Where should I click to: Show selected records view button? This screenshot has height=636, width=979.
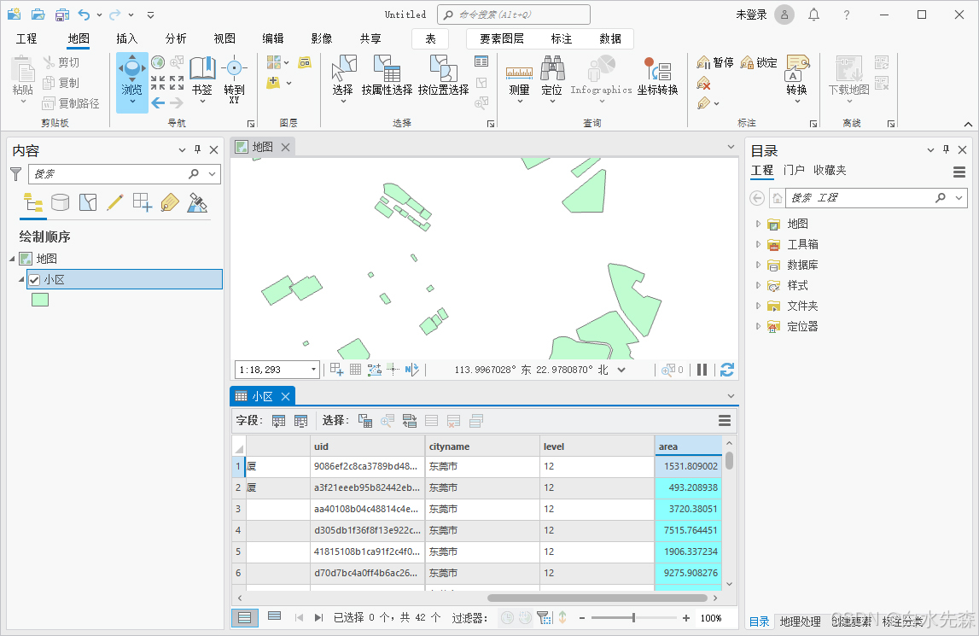point(274,616)
